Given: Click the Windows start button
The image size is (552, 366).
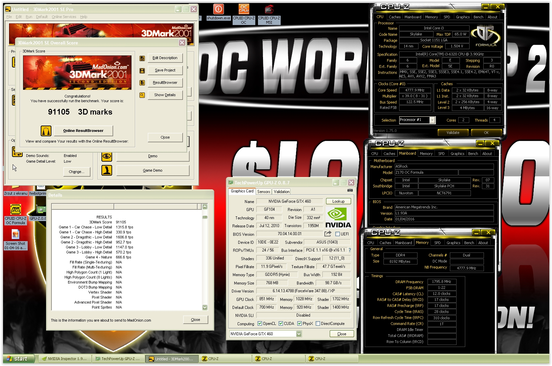Looking at the screenshot, I should click(19, 359).
